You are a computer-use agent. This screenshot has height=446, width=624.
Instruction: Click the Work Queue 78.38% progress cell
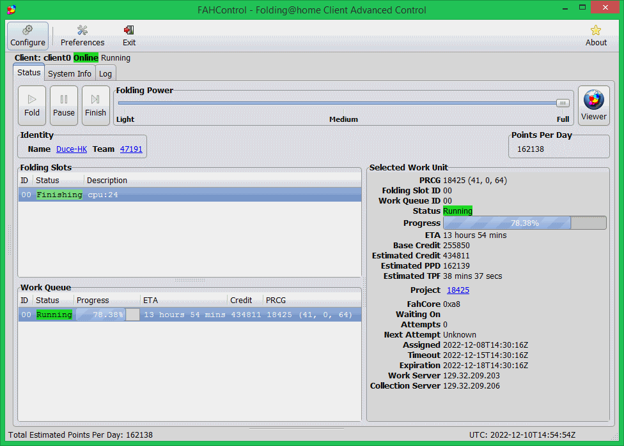point(107,315)
